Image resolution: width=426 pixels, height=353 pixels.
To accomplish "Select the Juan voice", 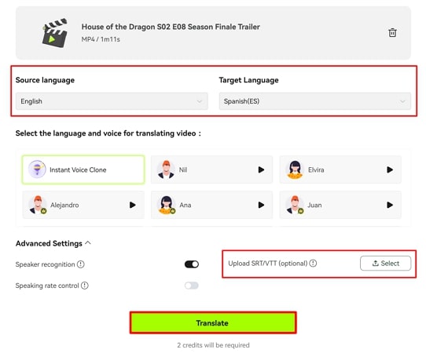I will pyautogui.click(x=340, y=205).
